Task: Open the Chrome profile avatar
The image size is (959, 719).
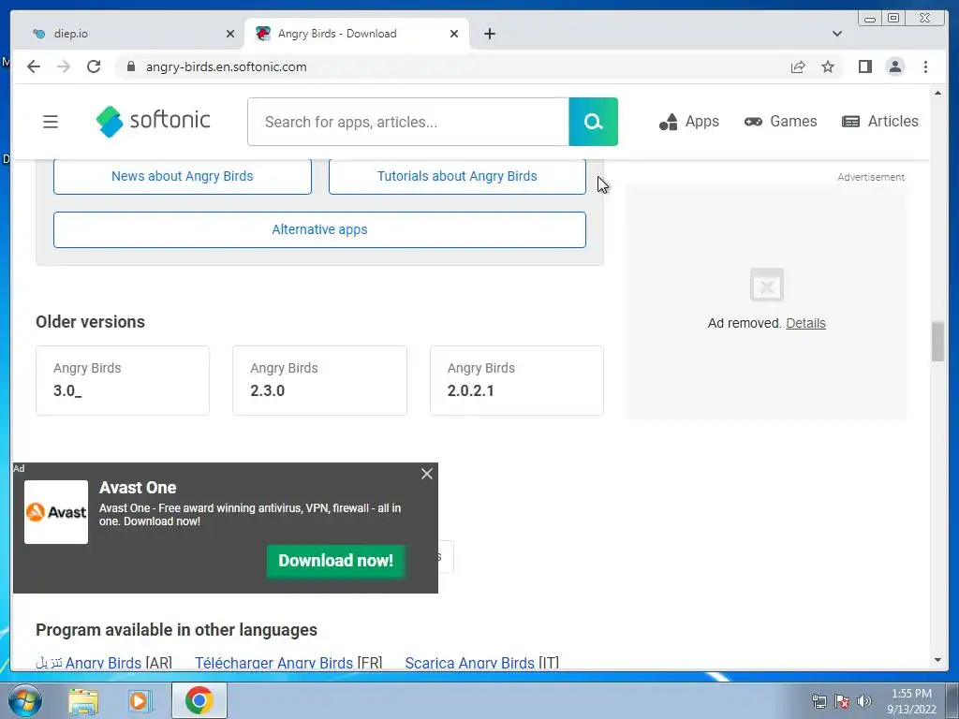Action: point(894,66)
